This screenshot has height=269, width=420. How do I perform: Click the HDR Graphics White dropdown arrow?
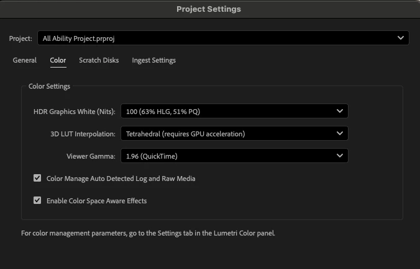[339, 112]
